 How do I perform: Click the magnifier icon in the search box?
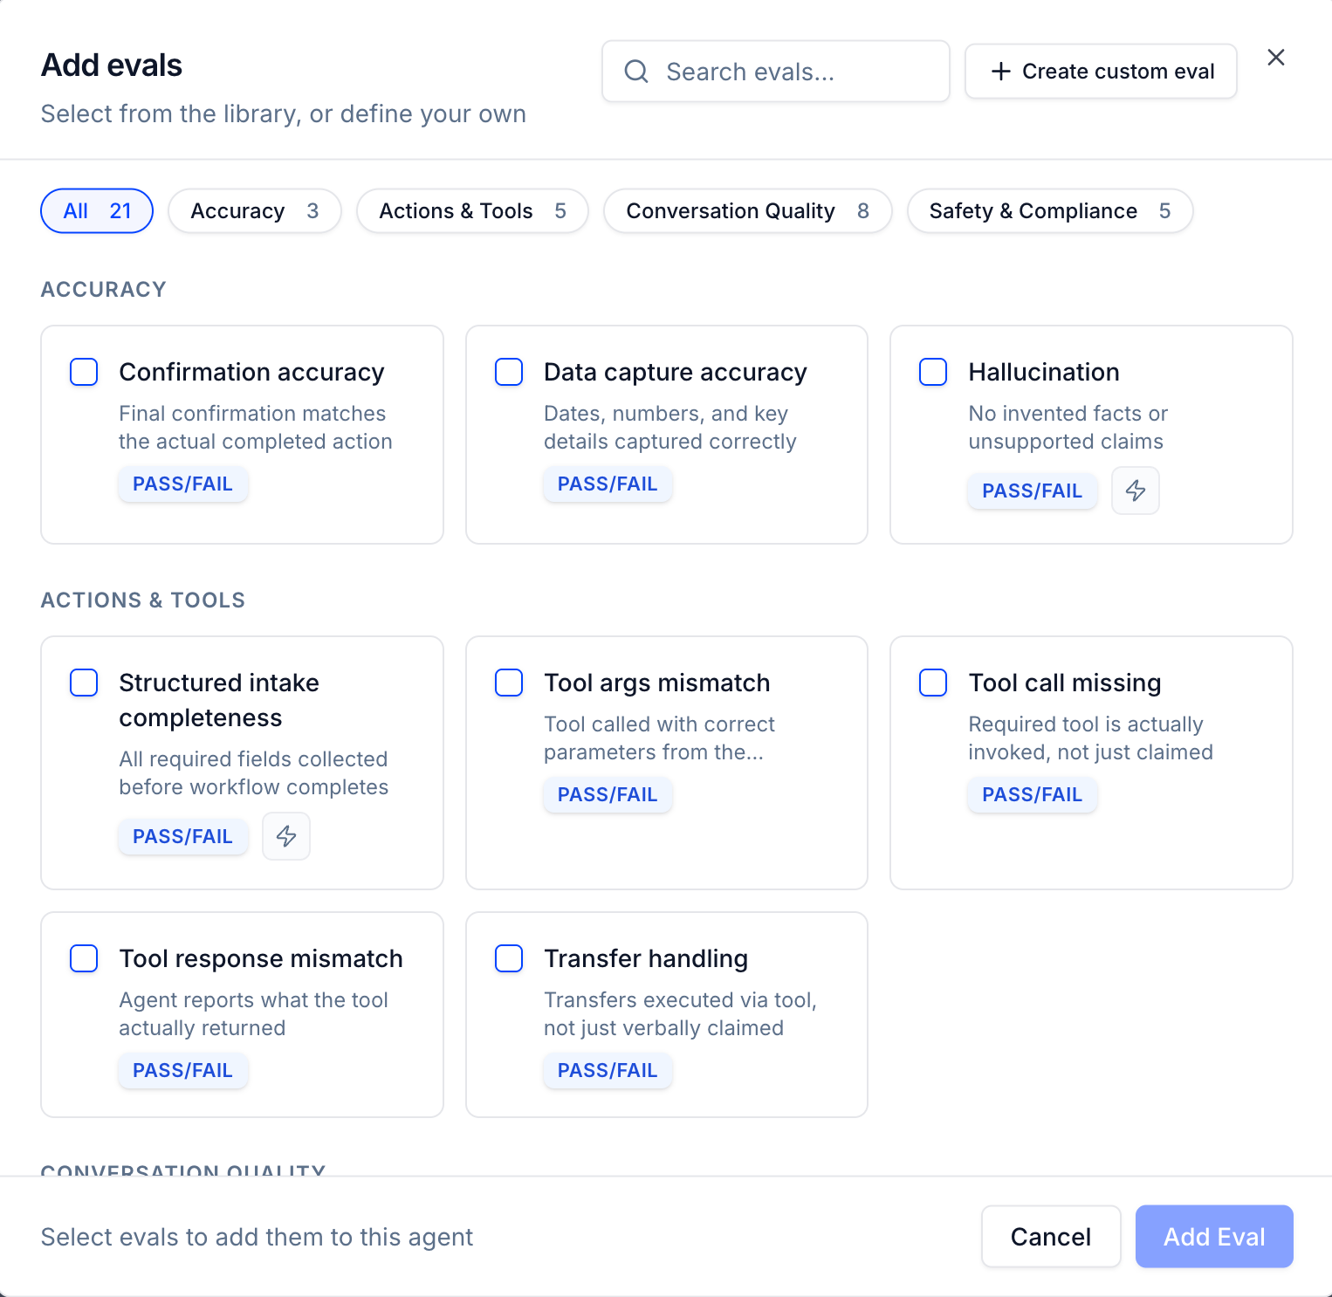[636, 72]
